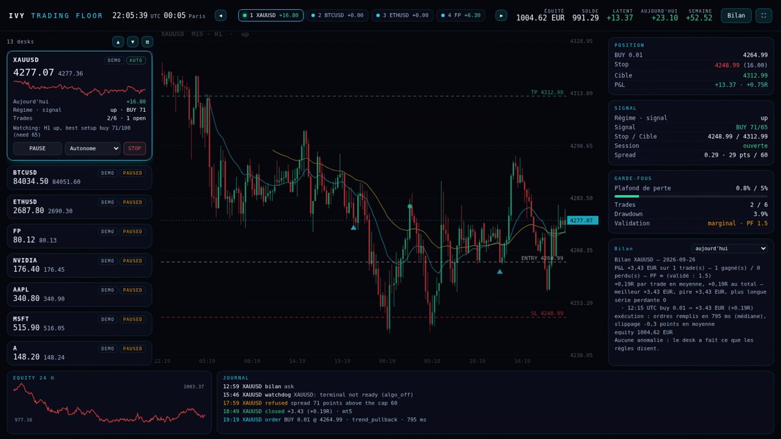Click the current price tag 4277.07 on the price axis
This screenshot has width=781, height=439.
(x=581, y=220)
